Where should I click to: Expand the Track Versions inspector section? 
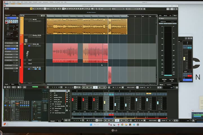10,43
